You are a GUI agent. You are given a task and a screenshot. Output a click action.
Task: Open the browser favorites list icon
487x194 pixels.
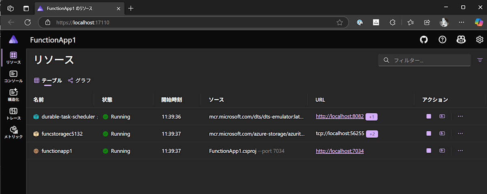click(x=410, y=23)
